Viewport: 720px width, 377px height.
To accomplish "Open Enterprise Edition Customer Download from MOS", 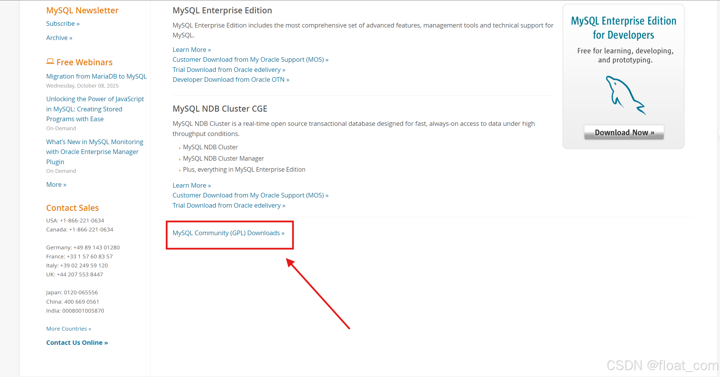I will [x=250, y=59].
